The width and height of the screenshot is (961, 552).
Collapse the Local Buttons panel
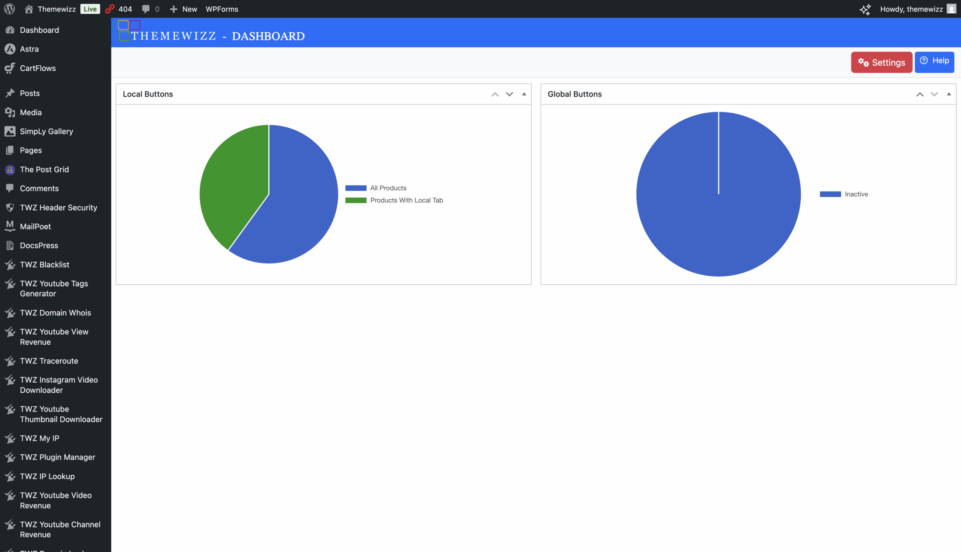pyautogui.click(x=524, y=94)
